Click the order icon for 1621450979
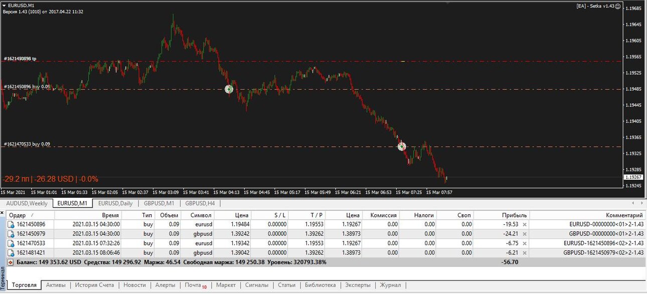The height and width of the screenshot is (294, 647). pyautogui.click(x=11, y=234)
